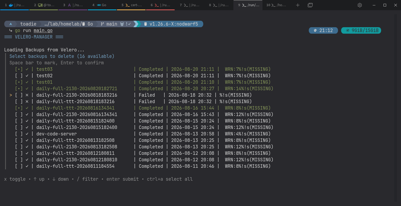Image resolution: width=401 pixels, height=206 pixels.
Task: Mark daily-full-ttt-20260811184554 checkbox
Action: (19, 166)
